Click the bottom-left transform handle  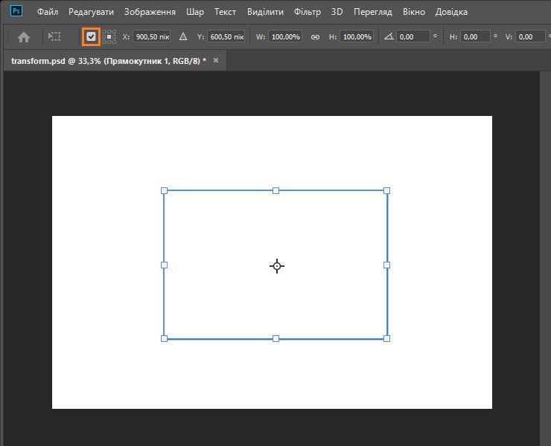pos(164,338)
